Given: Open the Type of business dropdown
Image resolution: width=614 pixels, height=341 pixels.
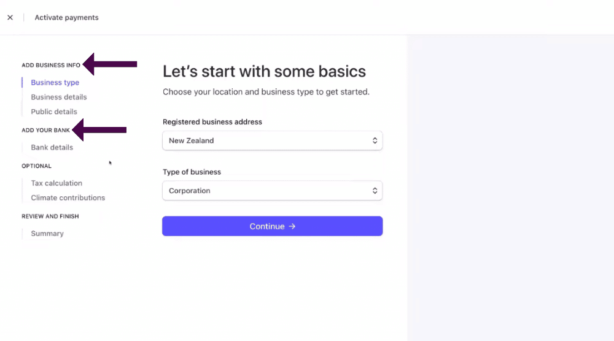Looking at the screenshot, I should pos(272,191).
